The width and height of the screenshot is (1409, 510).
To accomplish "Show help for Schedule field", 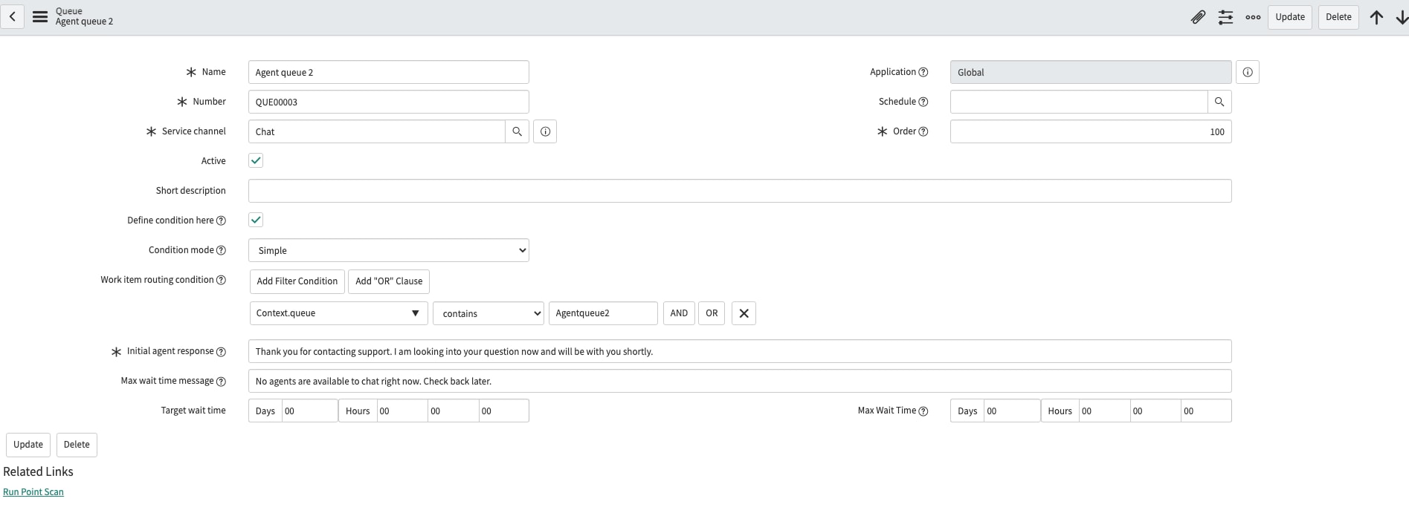I will [x=923, y=102].
